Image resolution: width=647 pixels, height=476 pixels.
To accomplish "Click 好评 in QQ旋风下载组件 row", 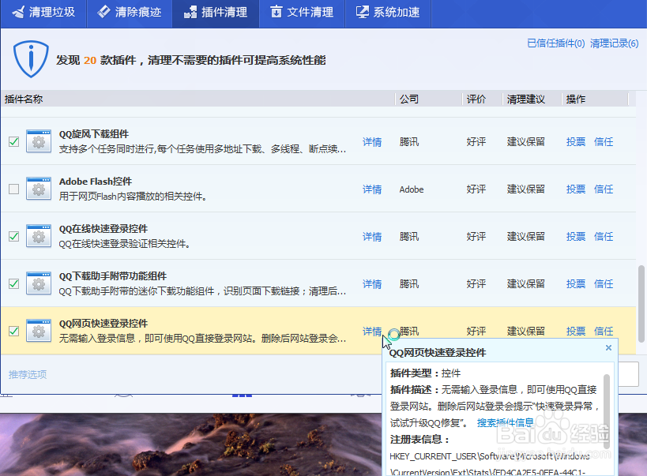I will 476,142.
